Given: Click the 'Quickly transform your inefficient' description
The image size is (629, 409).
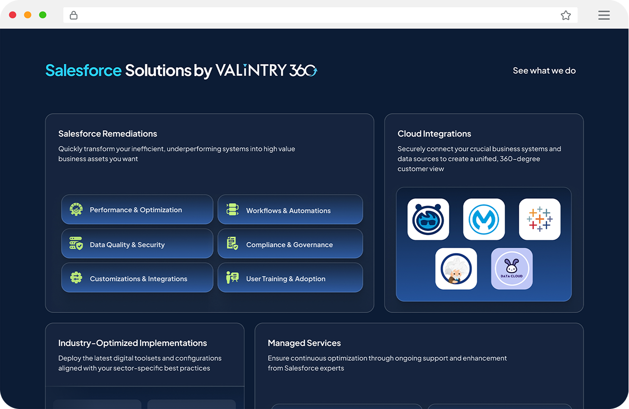Looking at the screenshot, I should [x=177, y=154].
